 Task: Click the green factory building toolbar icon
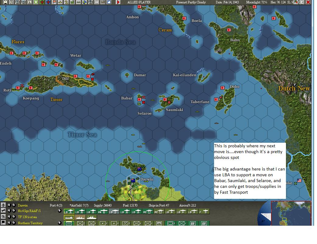click(72, 2)
